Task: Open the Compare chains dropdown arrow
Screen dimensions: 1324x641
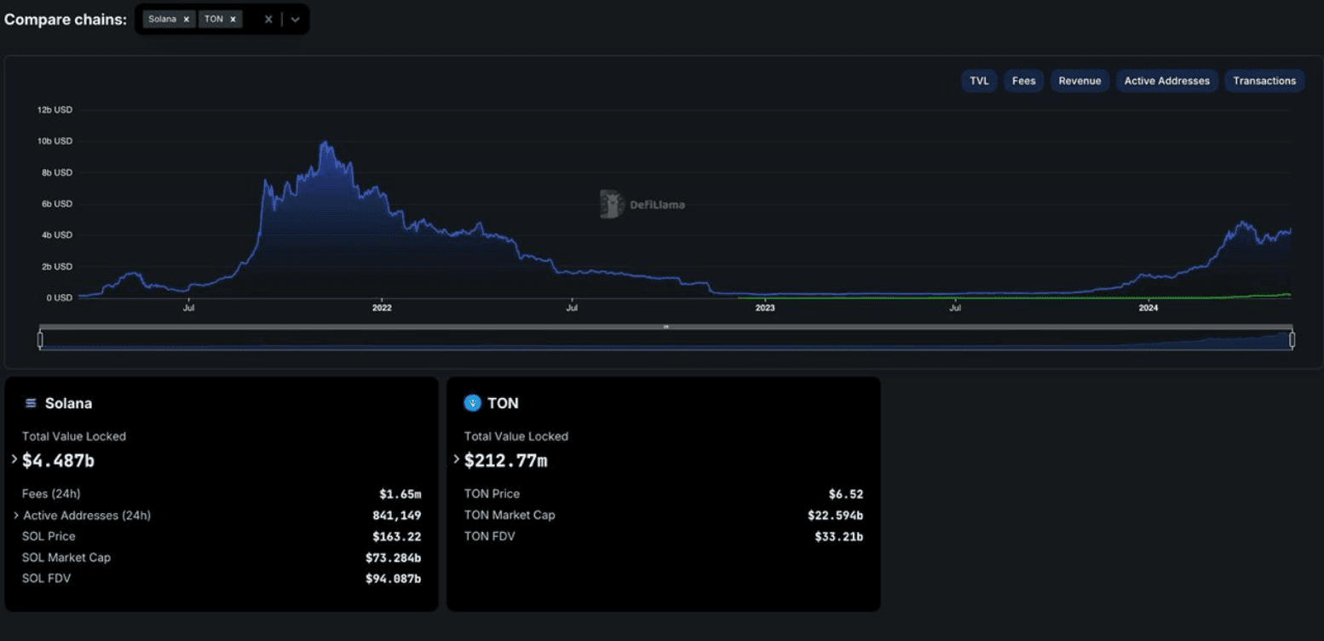Action: (296, 20)
